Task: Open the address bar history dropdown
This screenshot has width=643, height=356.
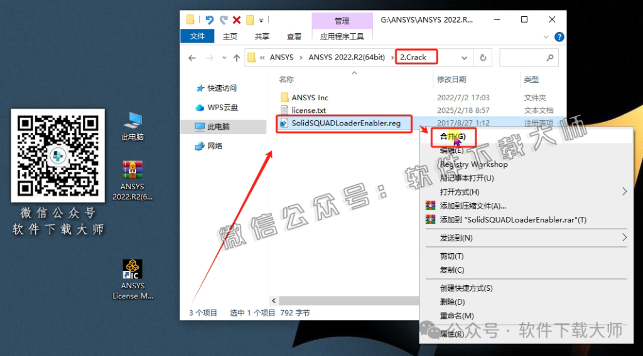Action: 464,58
